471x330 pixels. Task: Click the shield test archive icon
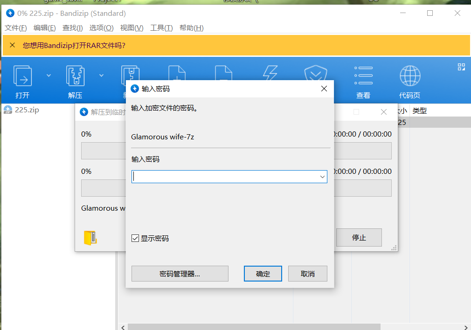[315, 73]
